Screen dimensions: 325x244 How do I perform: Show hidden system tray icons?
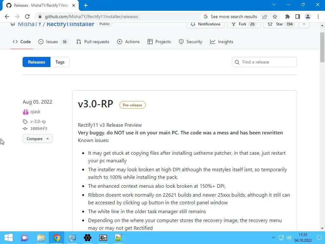[x=273, y=238]
